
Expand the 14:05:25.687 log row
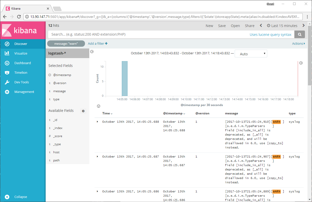click(98, 157)
